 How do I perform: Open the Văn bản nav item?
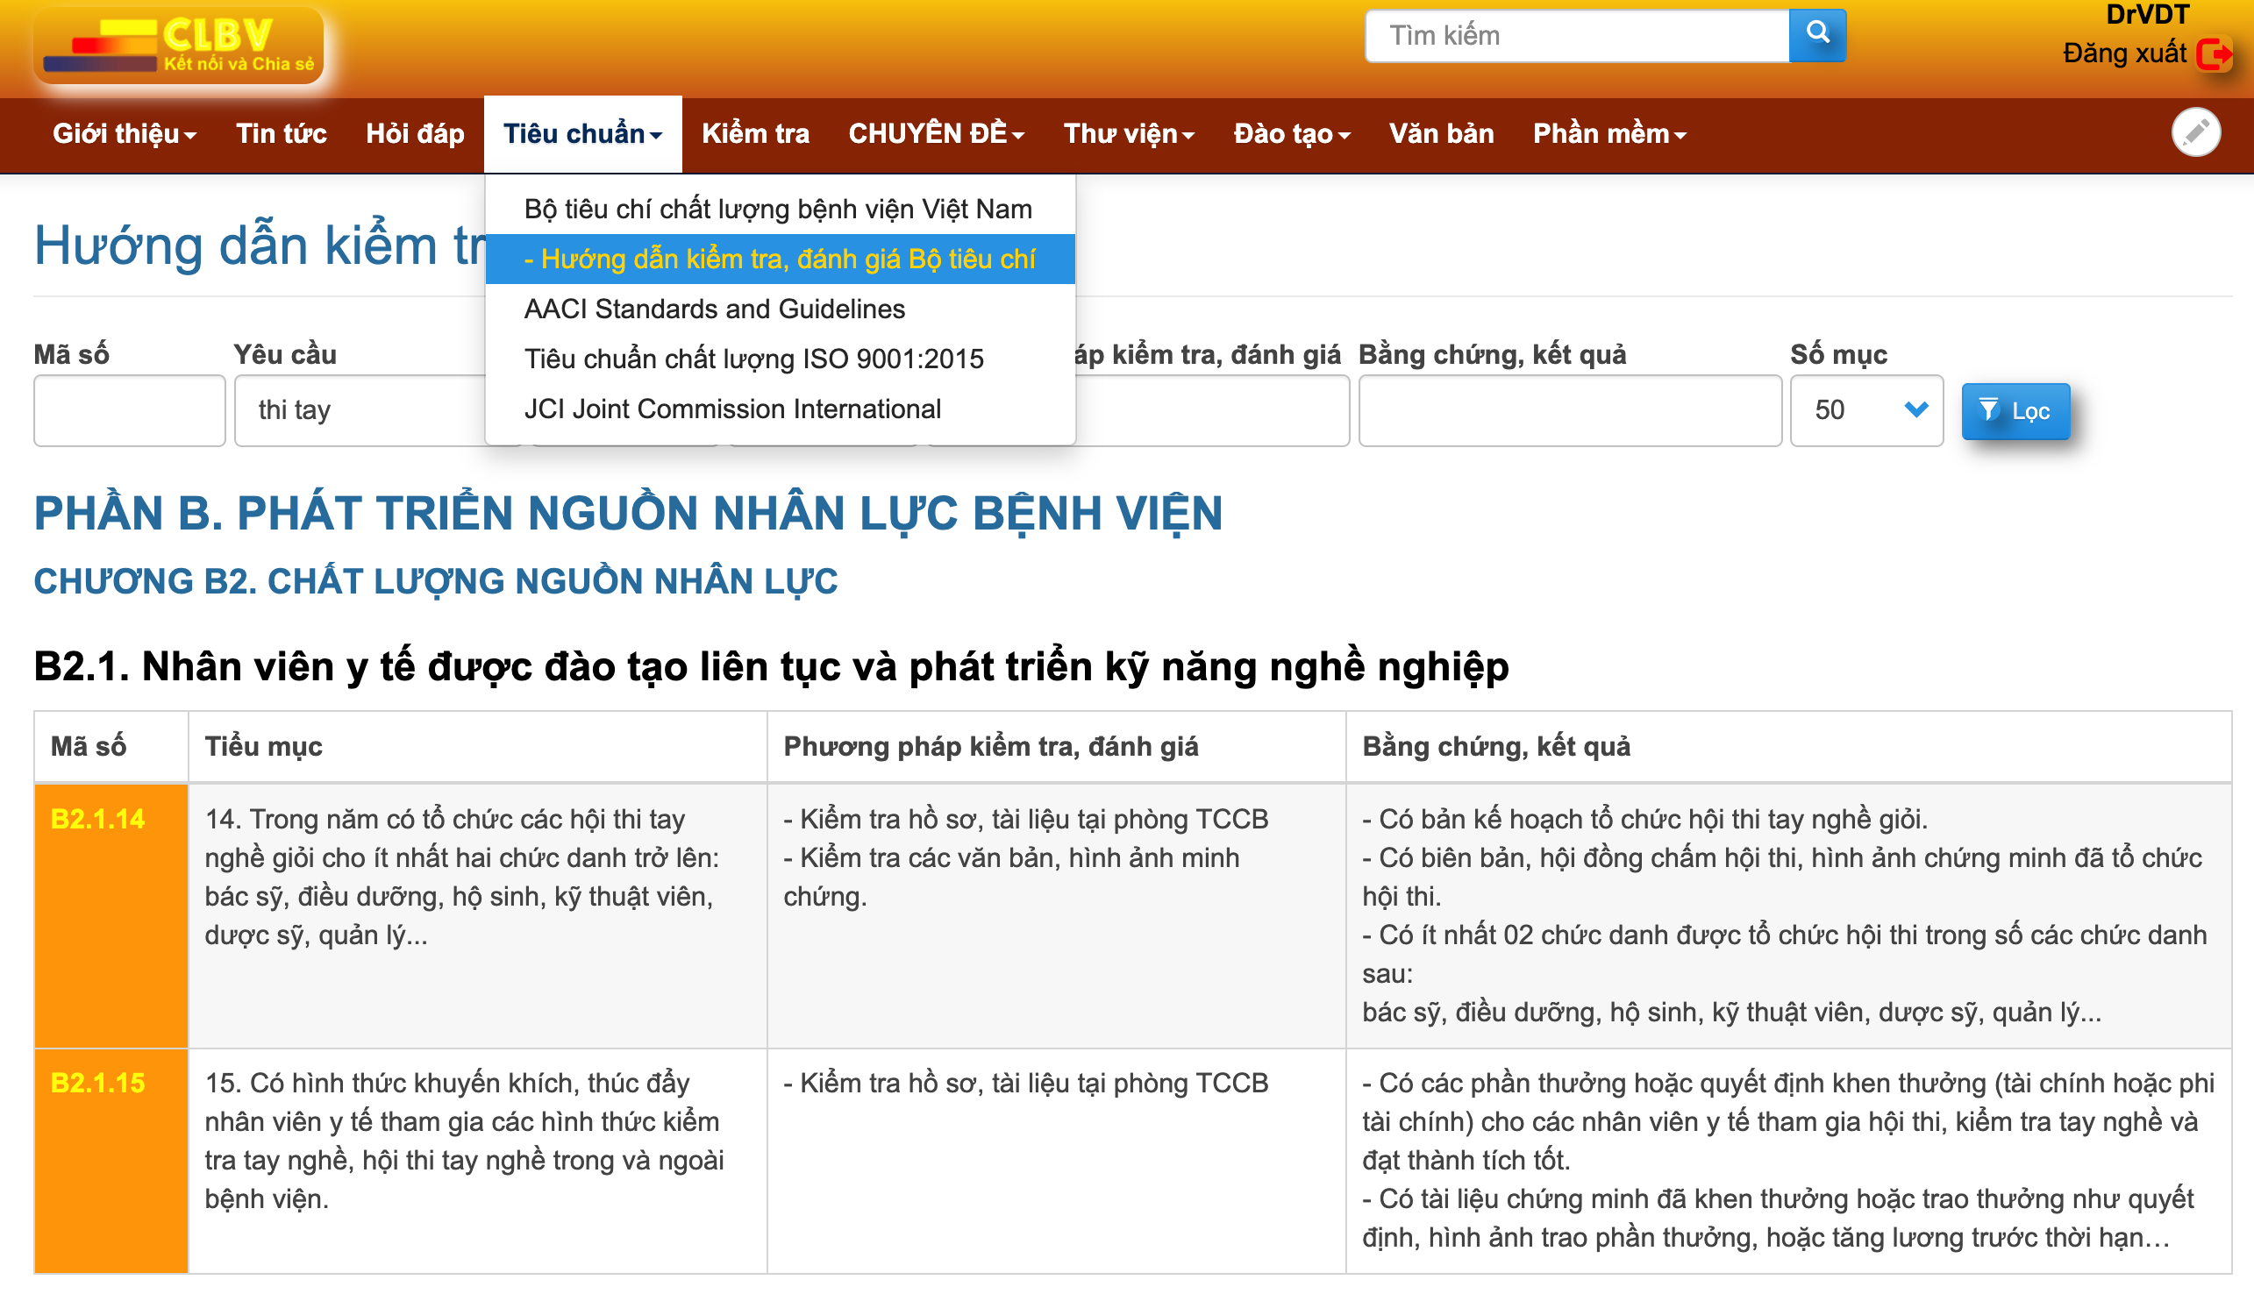(1441, 134)
